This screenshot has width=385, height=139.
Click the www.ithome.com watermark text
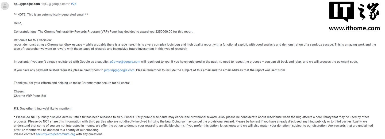click(354, 28)
